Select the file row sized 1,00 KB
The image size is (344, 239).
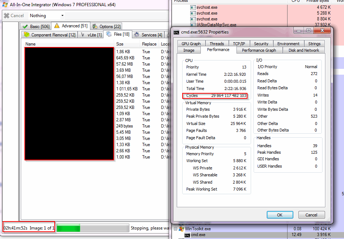pyautogui.click(x=97, y=157)
